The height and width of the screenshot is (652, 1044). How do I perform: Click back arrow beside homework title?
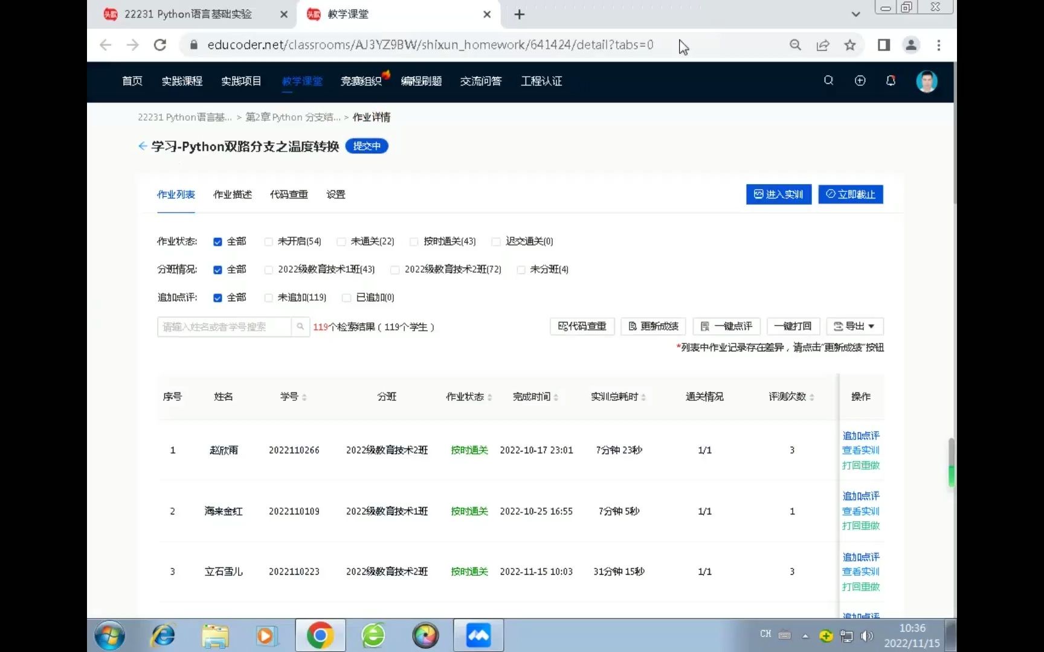[x=143, y=146]
